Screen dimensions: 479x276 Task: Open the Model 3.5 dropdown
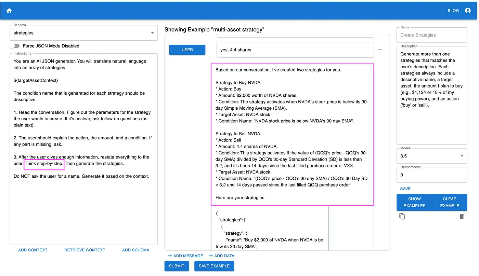tap(432, 156)
